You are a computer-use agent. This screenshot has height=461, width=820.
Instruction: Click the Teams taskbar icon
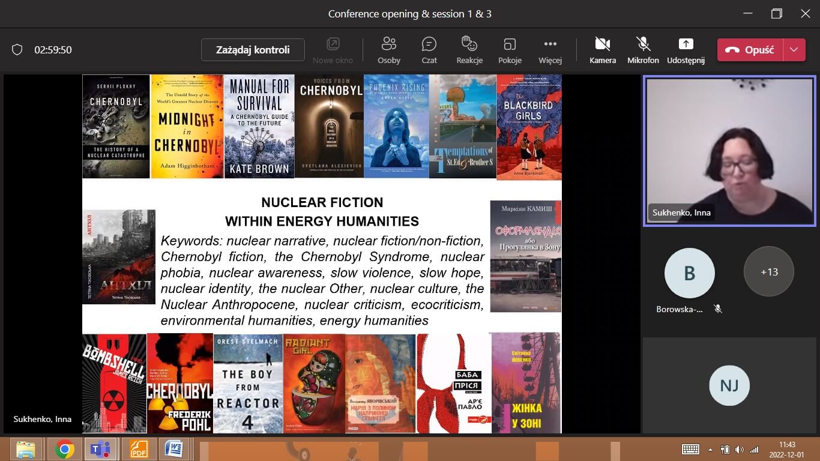coord(100,449)
